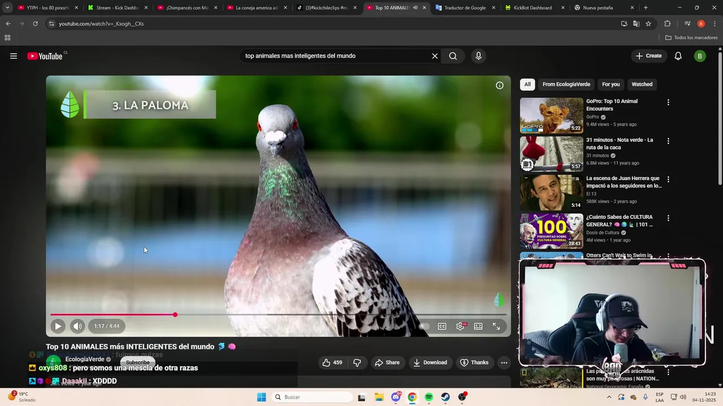
Task: Open File Explorer from the taskbar
Action: (x=379, y=397)
